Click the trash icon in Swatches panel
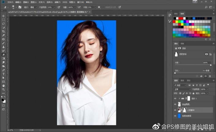This screenshot has height=132, width=216. (210, 39)
